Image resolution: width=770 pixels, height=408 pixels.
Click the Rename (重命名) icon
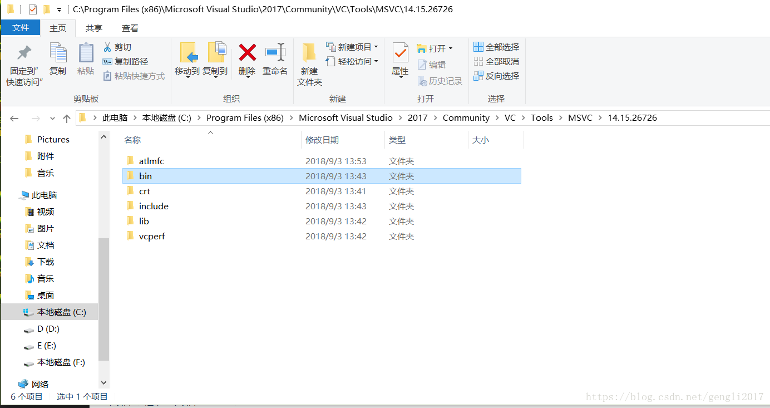coord(275,52)
